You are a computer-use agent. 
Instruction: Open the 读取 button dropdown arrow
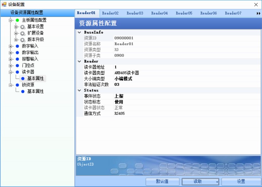click(217, 182)
